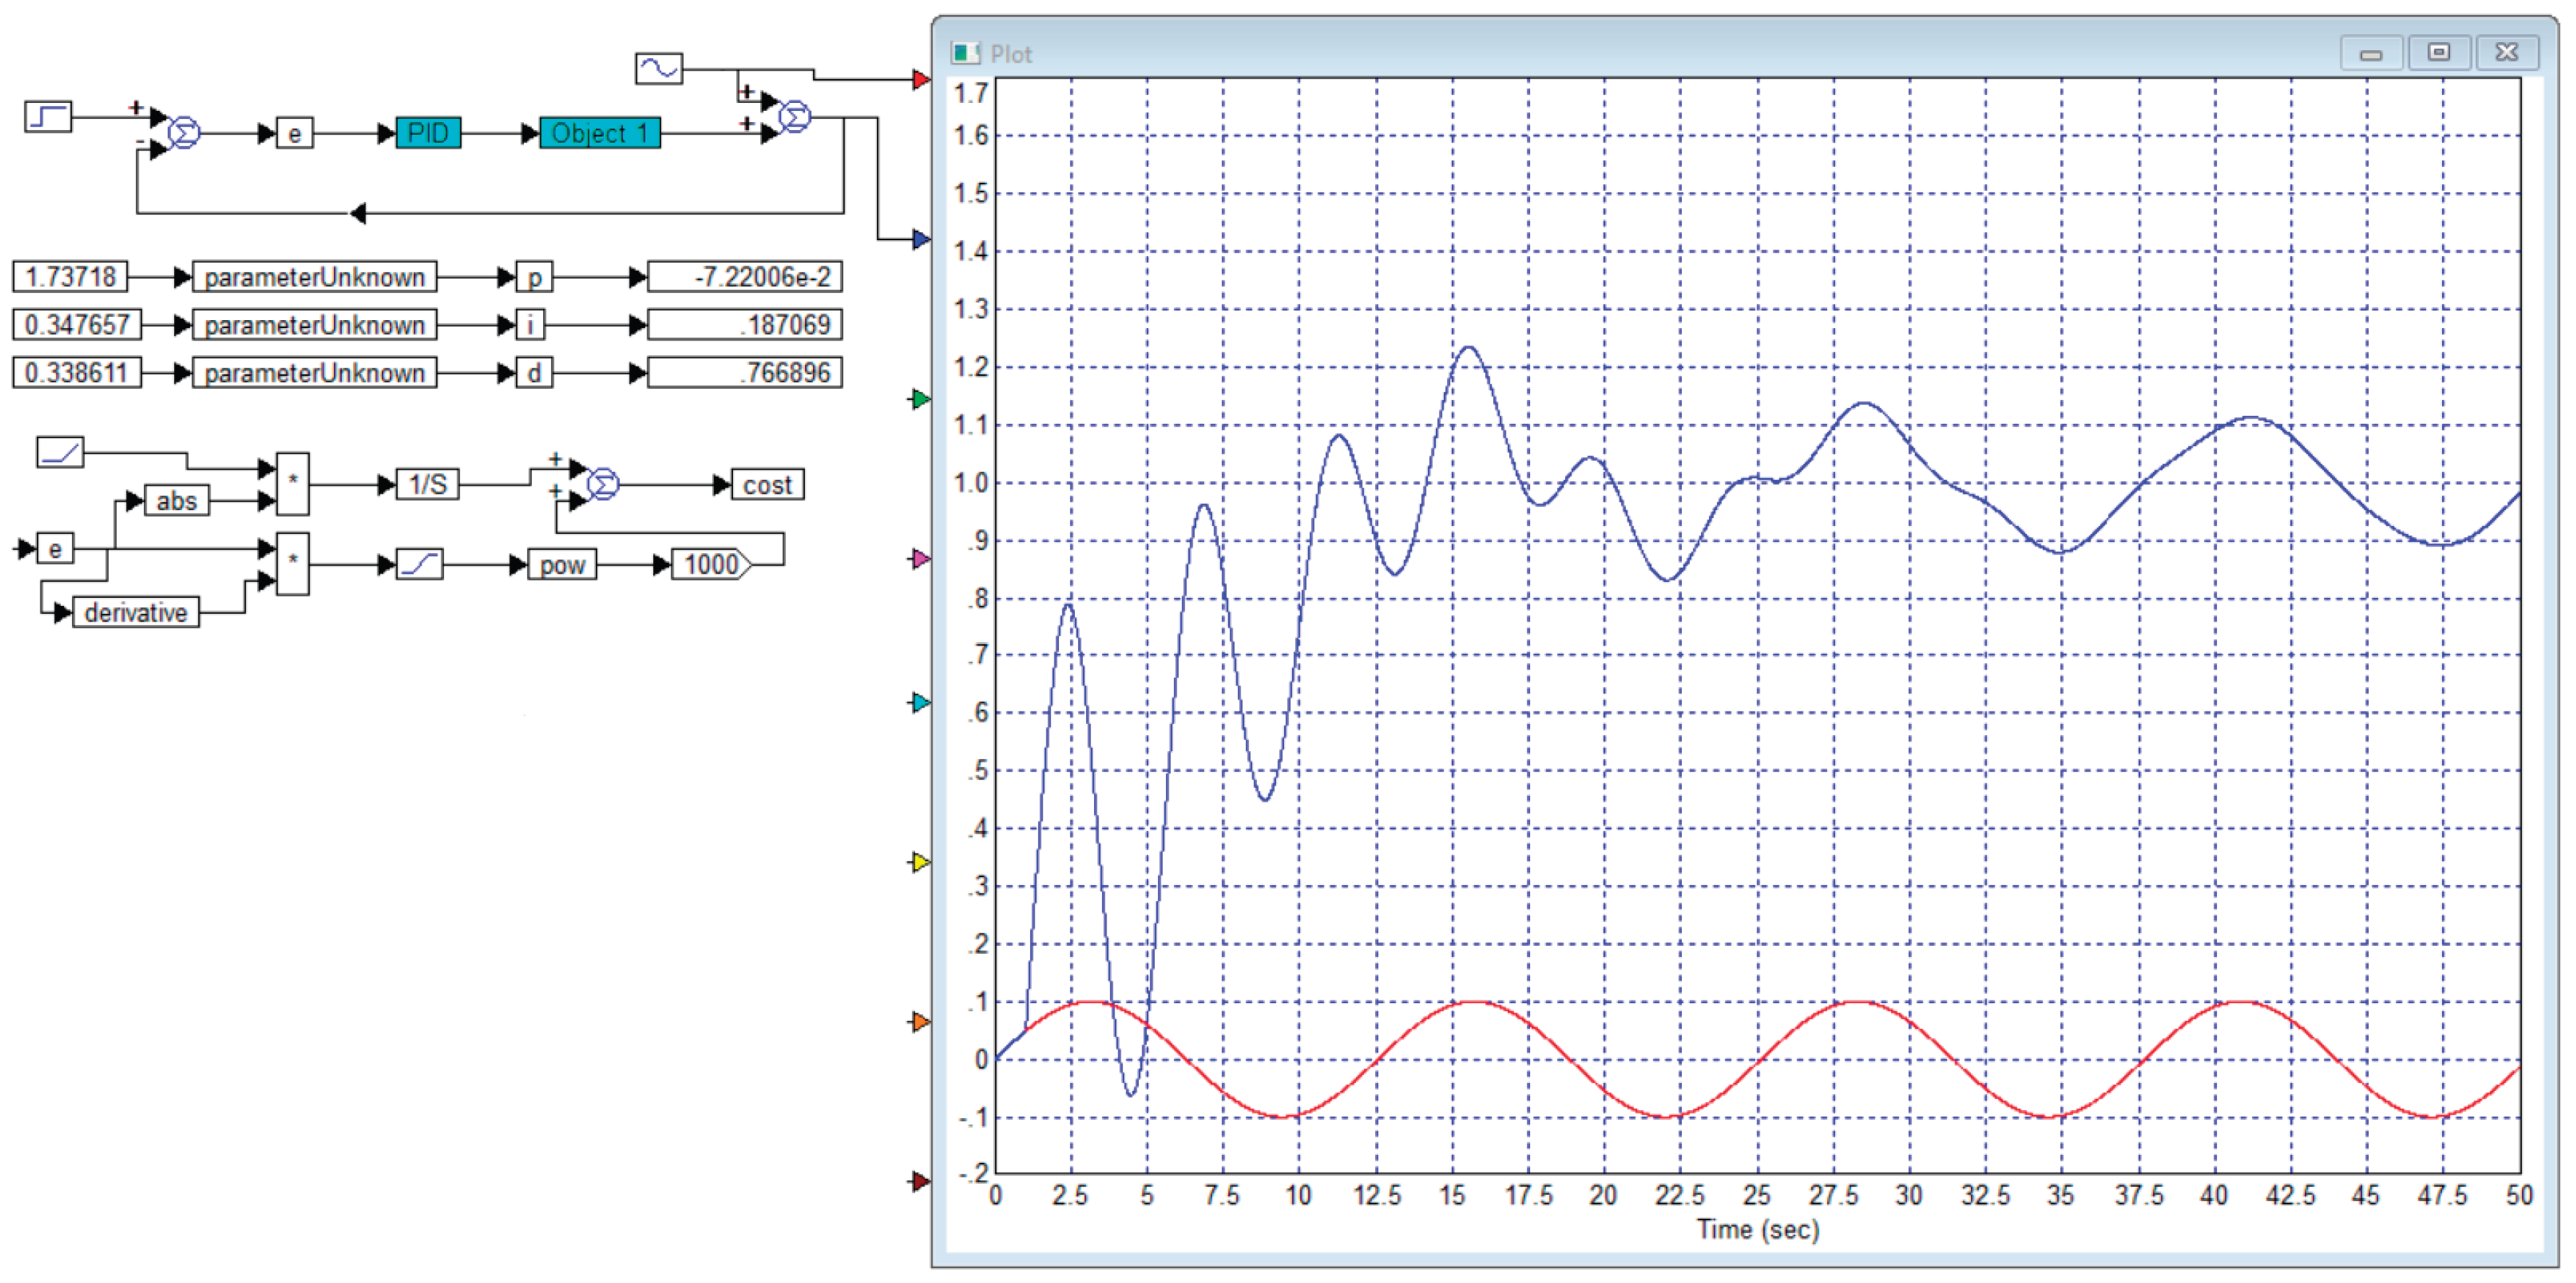Click the constant 1.73718 block
The width and height of the screenshot is (2576, 1283).
pyautogui.click(x=70, y=276)
